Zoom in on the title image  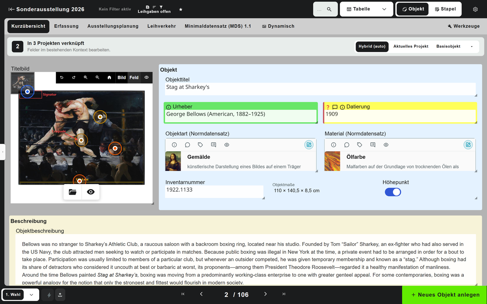tap(86, 78)
